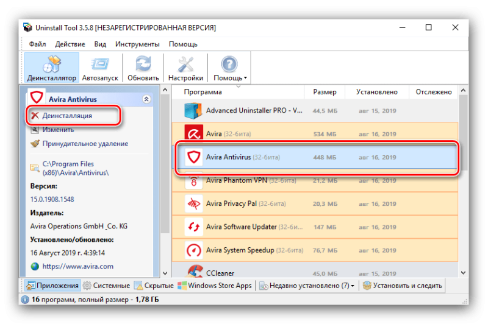488x324 pixels.
Task: Click install date 16 Август 2019 г. 4:39:14
Action: point(68,253)
